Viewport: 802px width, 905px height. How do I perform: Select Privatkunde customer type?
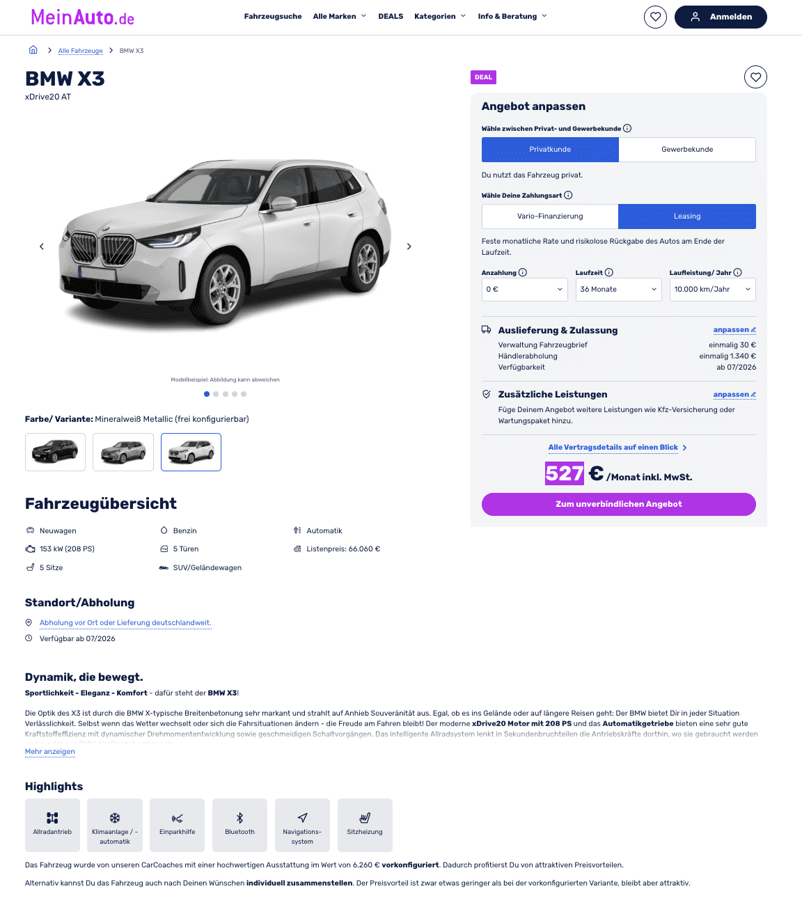(550, 150)
